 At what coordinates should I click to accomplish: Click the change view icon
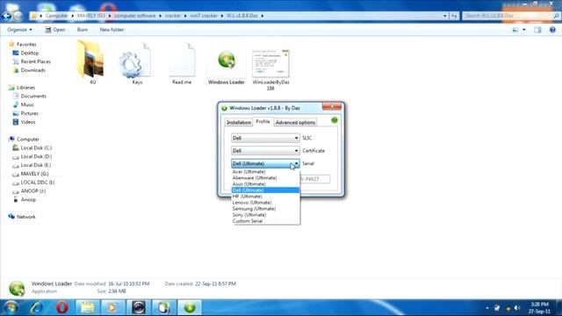coord(515,30)
